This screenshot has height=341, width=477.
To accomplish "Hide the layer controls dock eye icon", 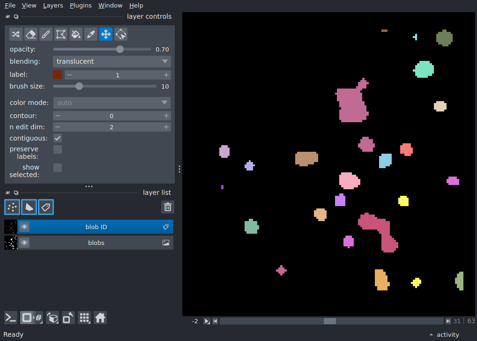I will (8, 16).
